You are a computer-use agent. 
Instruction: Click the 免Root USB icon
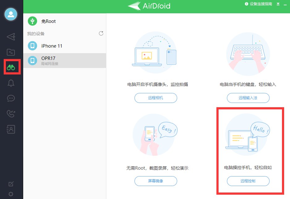pos(32,21)
